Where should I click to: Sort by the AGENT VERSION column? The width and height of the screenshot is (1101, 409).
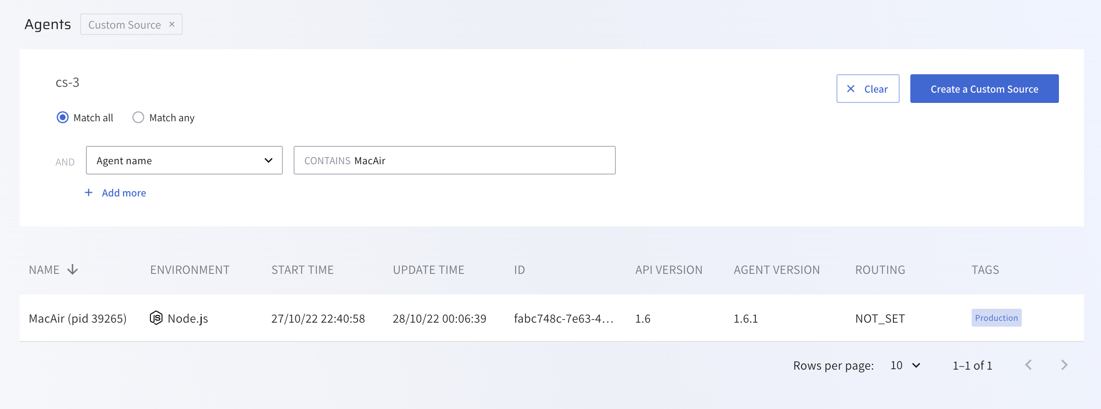(777, 270)
